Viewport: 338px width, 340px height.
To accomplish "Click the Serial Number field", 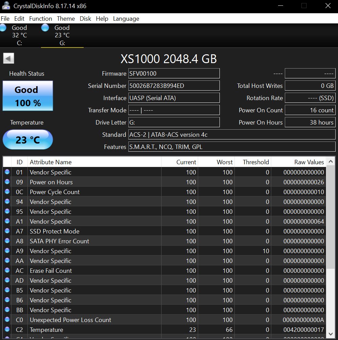I will click(174, 86).
